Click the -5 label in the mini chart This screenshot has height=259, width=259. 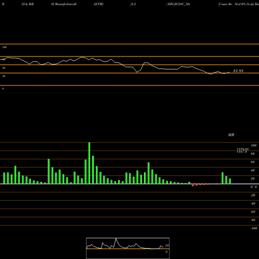tap(166, 252)
